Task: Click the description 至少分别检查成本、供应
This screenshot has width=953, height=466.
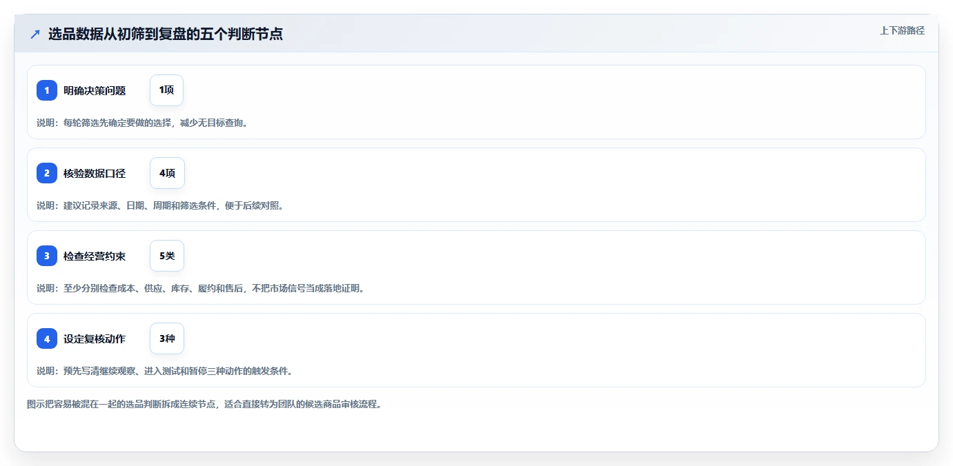Action: 200,288
